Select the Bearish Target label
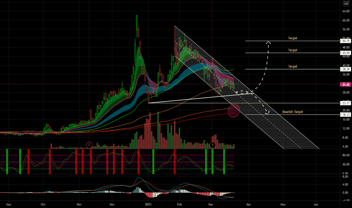The height and width of the screenshot is (208, 352). click(292, 112)
